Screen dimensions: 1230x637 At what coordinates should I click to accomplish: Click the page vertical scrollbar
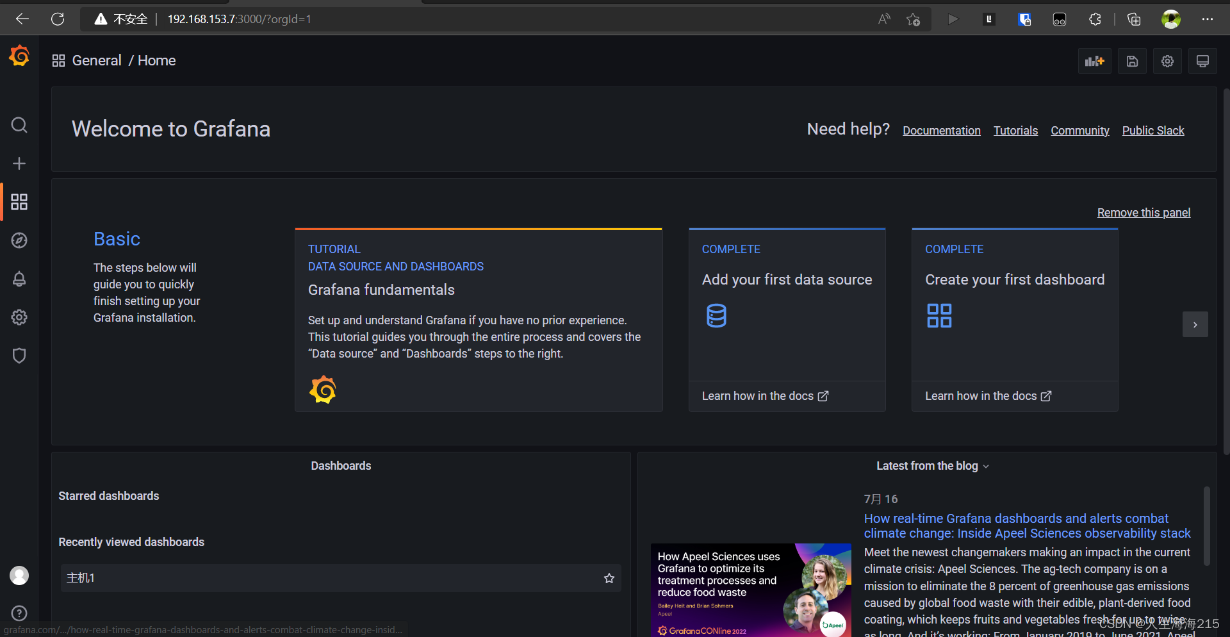[x=1226, y=272]
